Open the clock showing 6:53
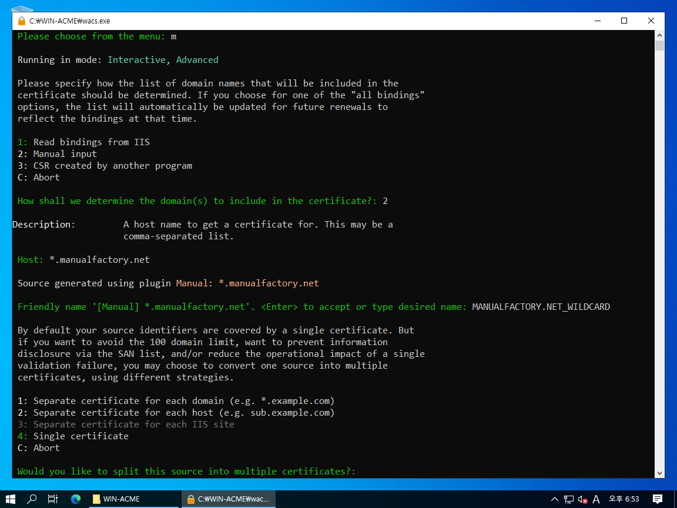The height and width of the screenshot is (508, 677). [x=624, y=499]
